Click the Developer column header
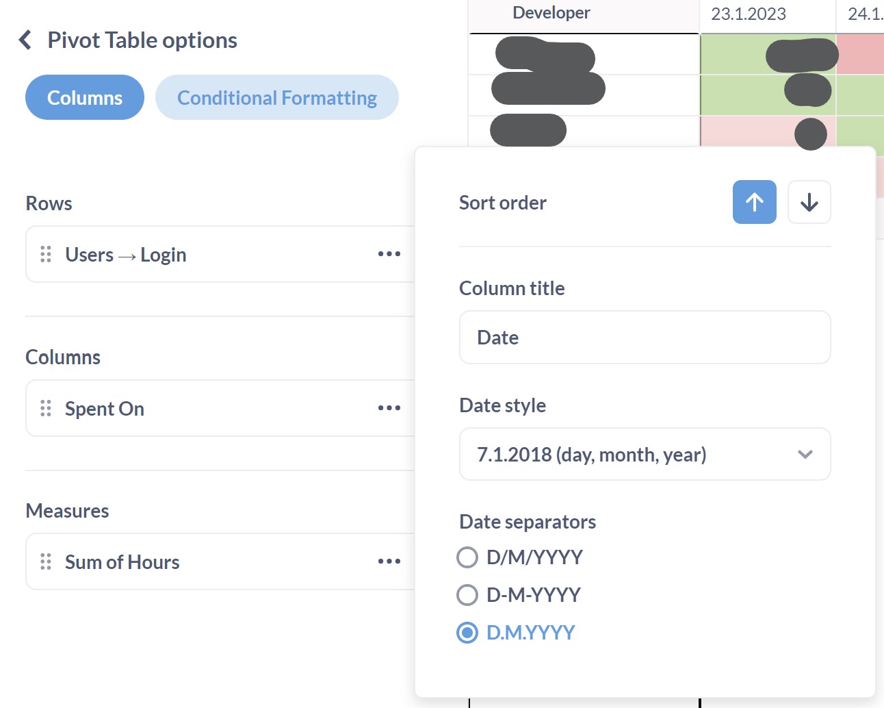Screen dimensions: 884x708 (x=551, y=12)
